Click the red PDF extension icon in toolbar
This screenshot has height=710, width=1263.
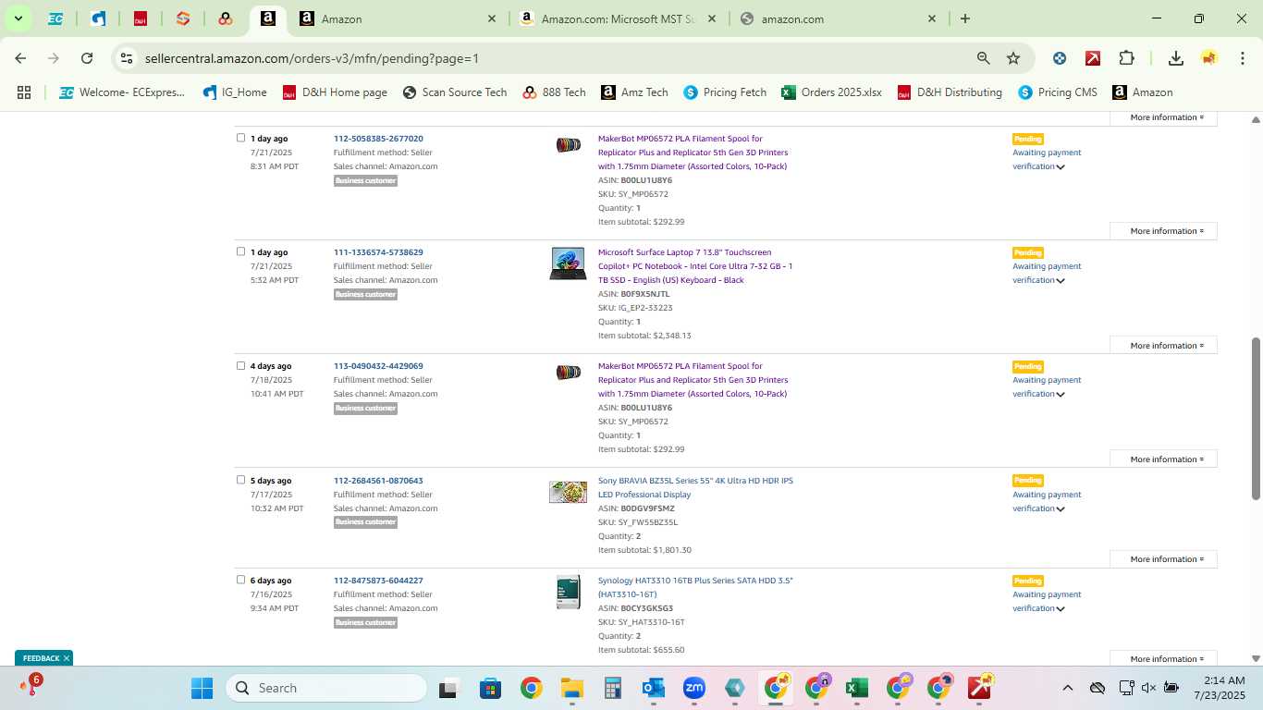1093,58
